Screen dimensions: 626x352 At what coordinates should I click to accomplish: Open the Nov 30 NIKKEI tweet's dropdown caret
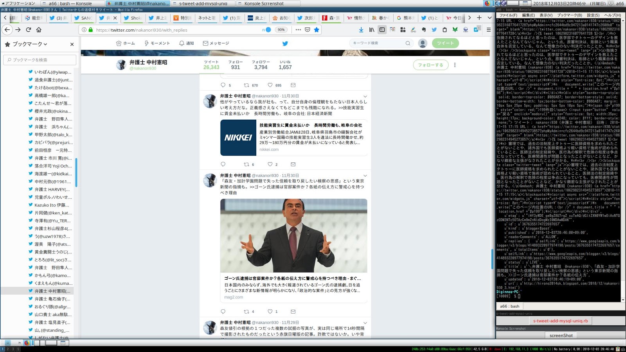365,96
